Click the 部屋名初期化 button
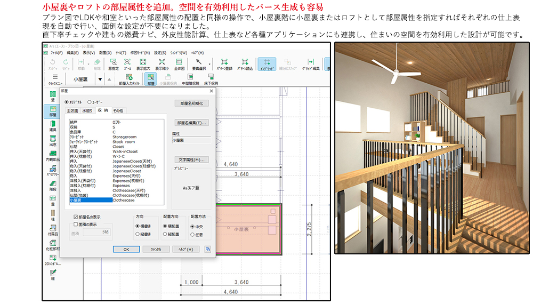This screenshot has height=304, width=533. coord(191,103)
